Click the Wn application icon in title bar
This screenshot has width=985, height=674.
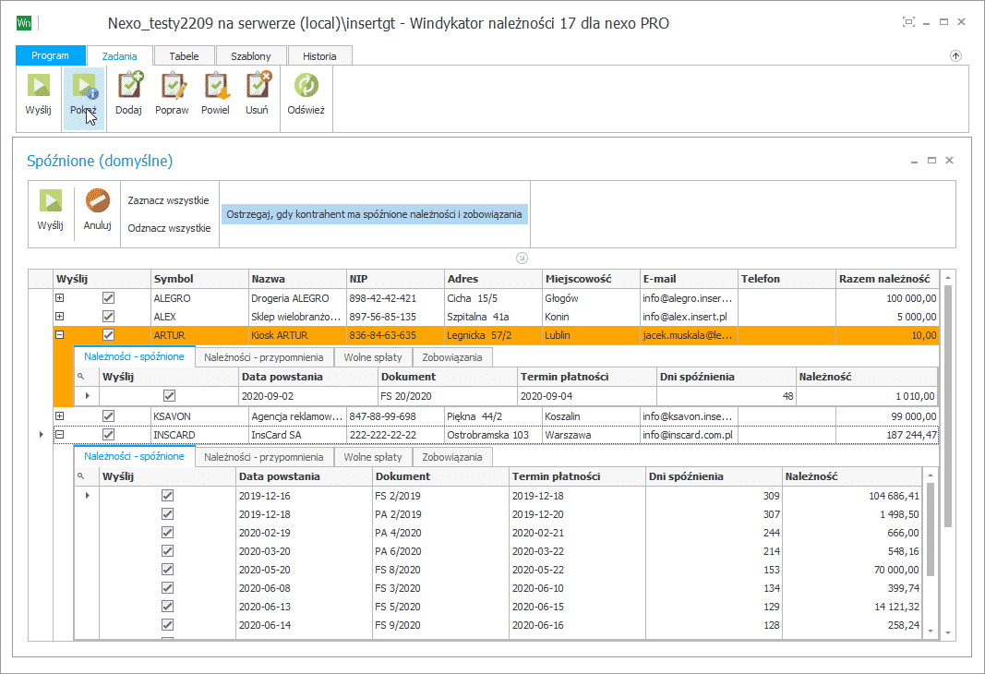[x=24, y=23]
